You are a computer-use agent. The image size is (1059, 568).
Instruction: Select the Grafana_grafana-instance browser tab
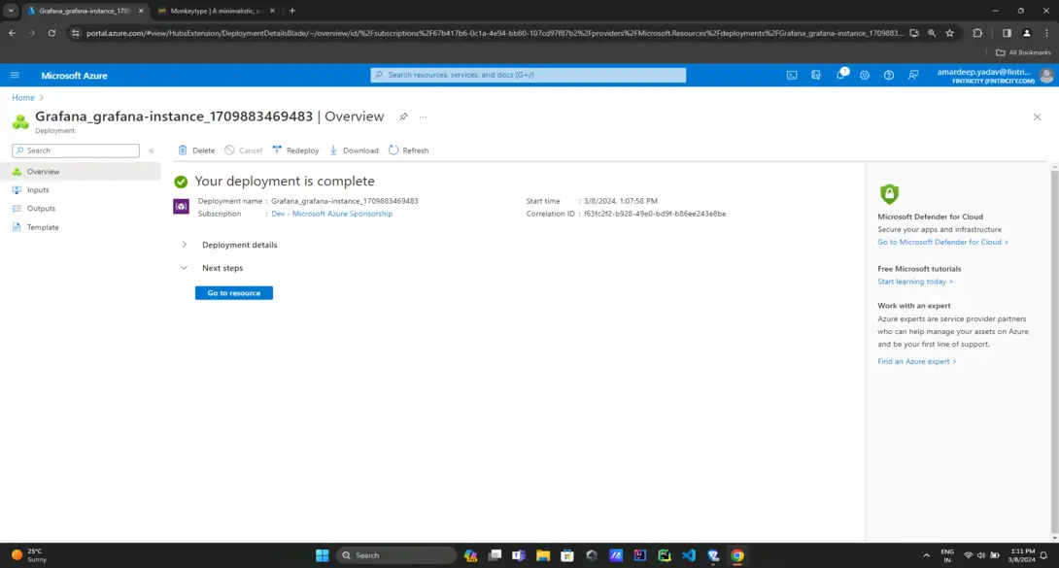click(85, 11)
